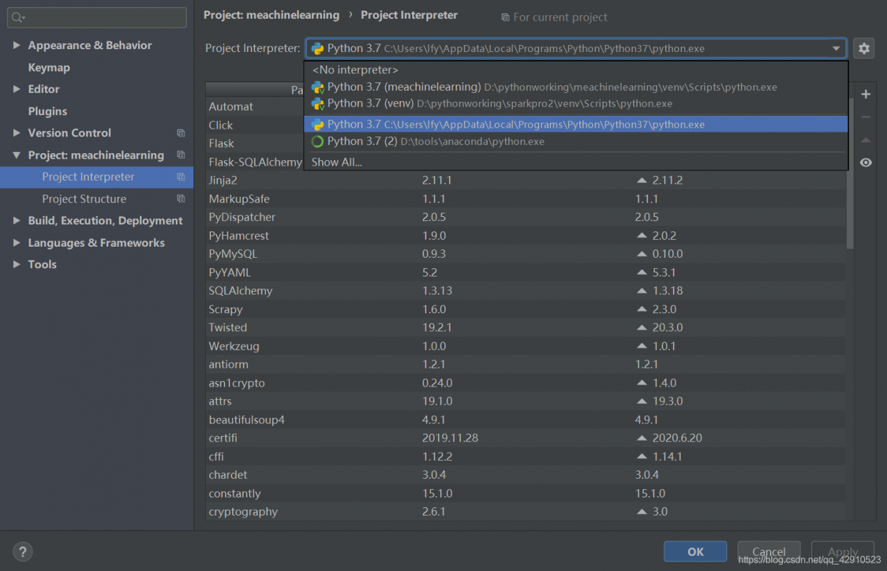Image resolution: width=887 pixels, height=571 pixels.
Task: Click the upgrade package arrow icon
Action: (866, 140)
